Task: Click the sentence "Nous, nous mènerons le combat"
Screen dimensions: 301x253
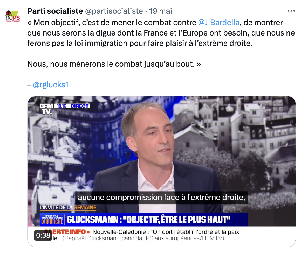Action: [x=114, y=64]
